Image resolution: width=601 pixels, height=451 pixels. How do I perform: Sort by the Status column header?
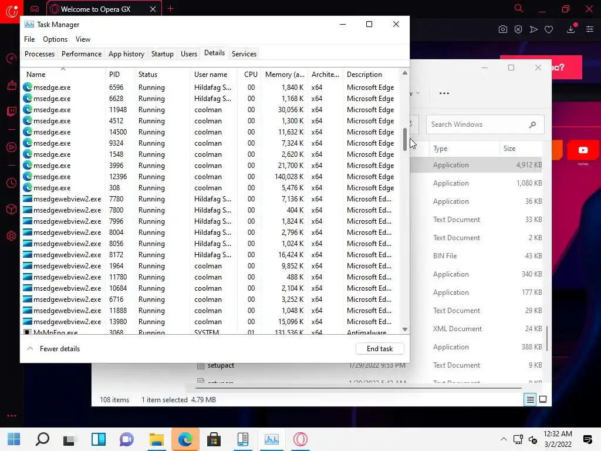point(163,74)
